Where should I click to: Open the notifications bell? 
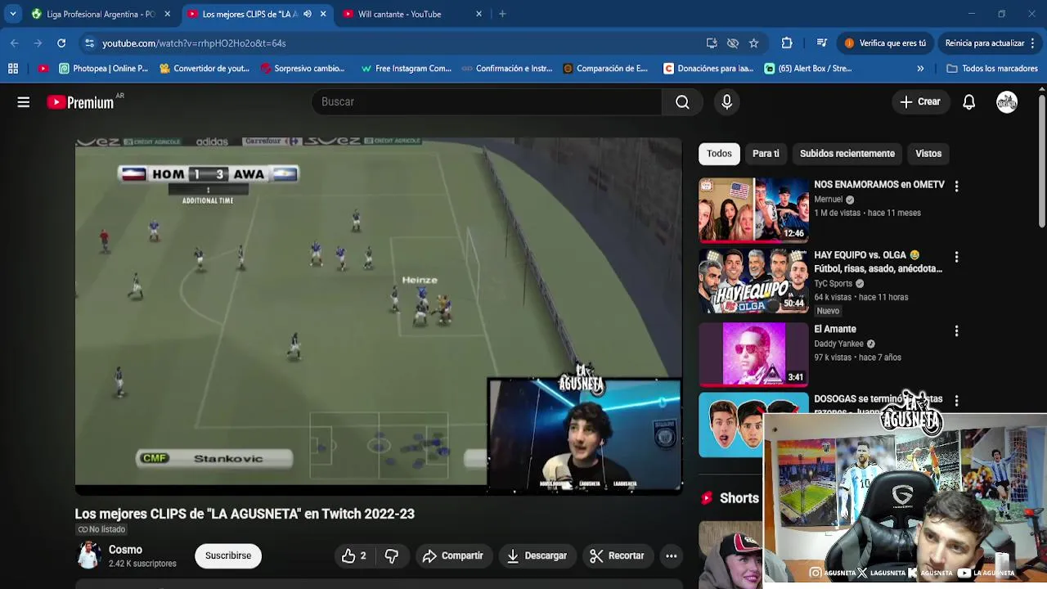pyautogui.click(x=968, y=102)
